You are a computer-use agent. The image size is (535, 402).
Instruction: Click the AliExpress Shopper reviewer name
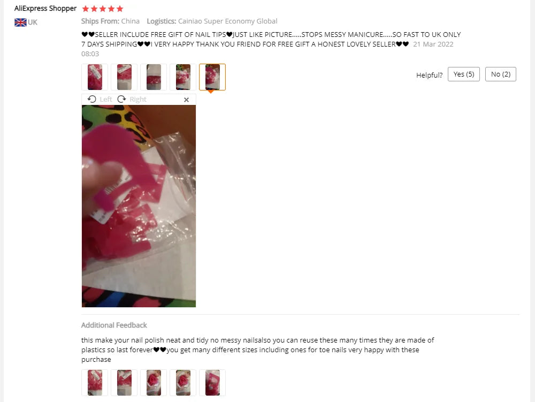click(x=45, y=9)
